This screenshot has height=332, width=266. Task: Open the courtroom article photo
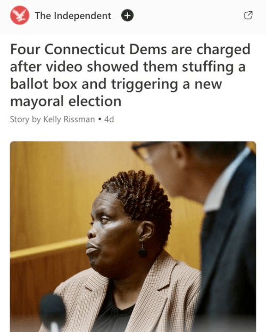(x=133, y=236)
